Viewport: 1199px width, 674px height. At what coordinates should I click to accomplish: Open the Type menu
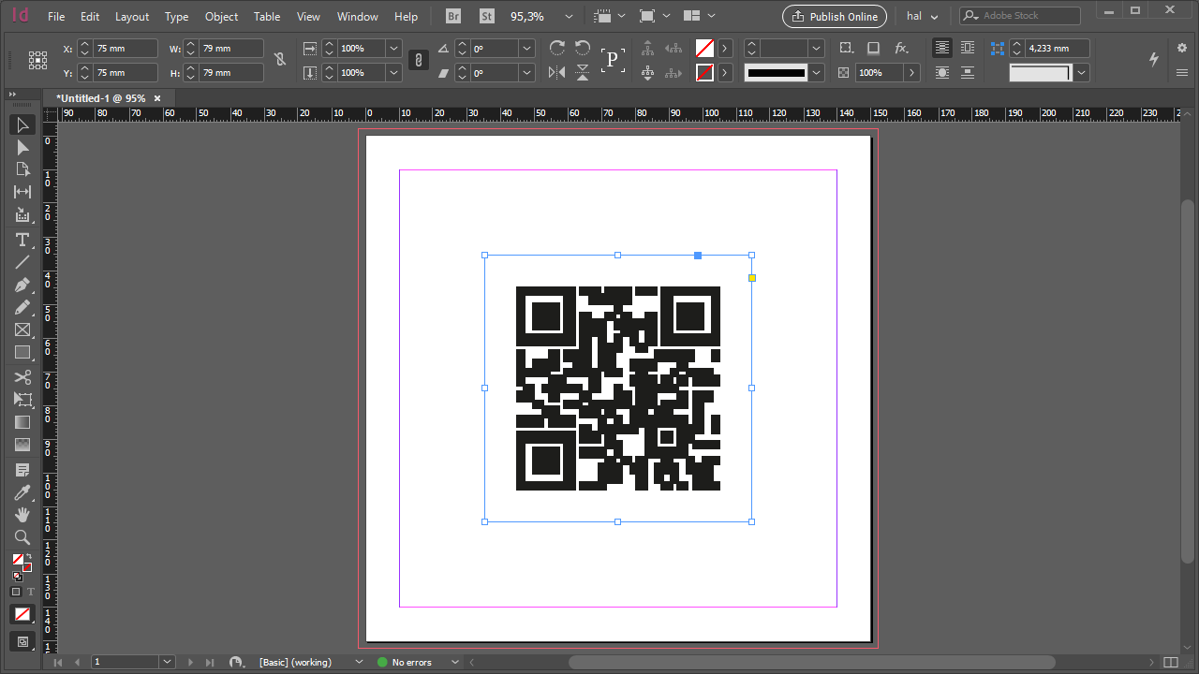point(176,17)
